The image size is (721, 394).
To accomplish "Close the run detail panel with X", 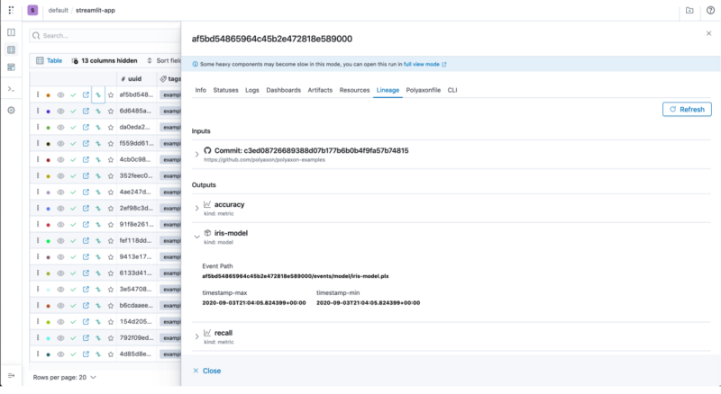I will 708,33.
